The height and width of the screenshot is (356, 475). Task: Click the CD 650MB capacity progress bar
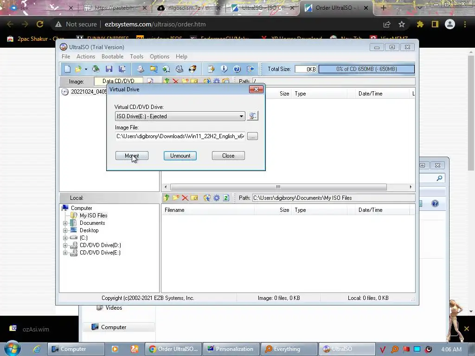coord(366,69)
